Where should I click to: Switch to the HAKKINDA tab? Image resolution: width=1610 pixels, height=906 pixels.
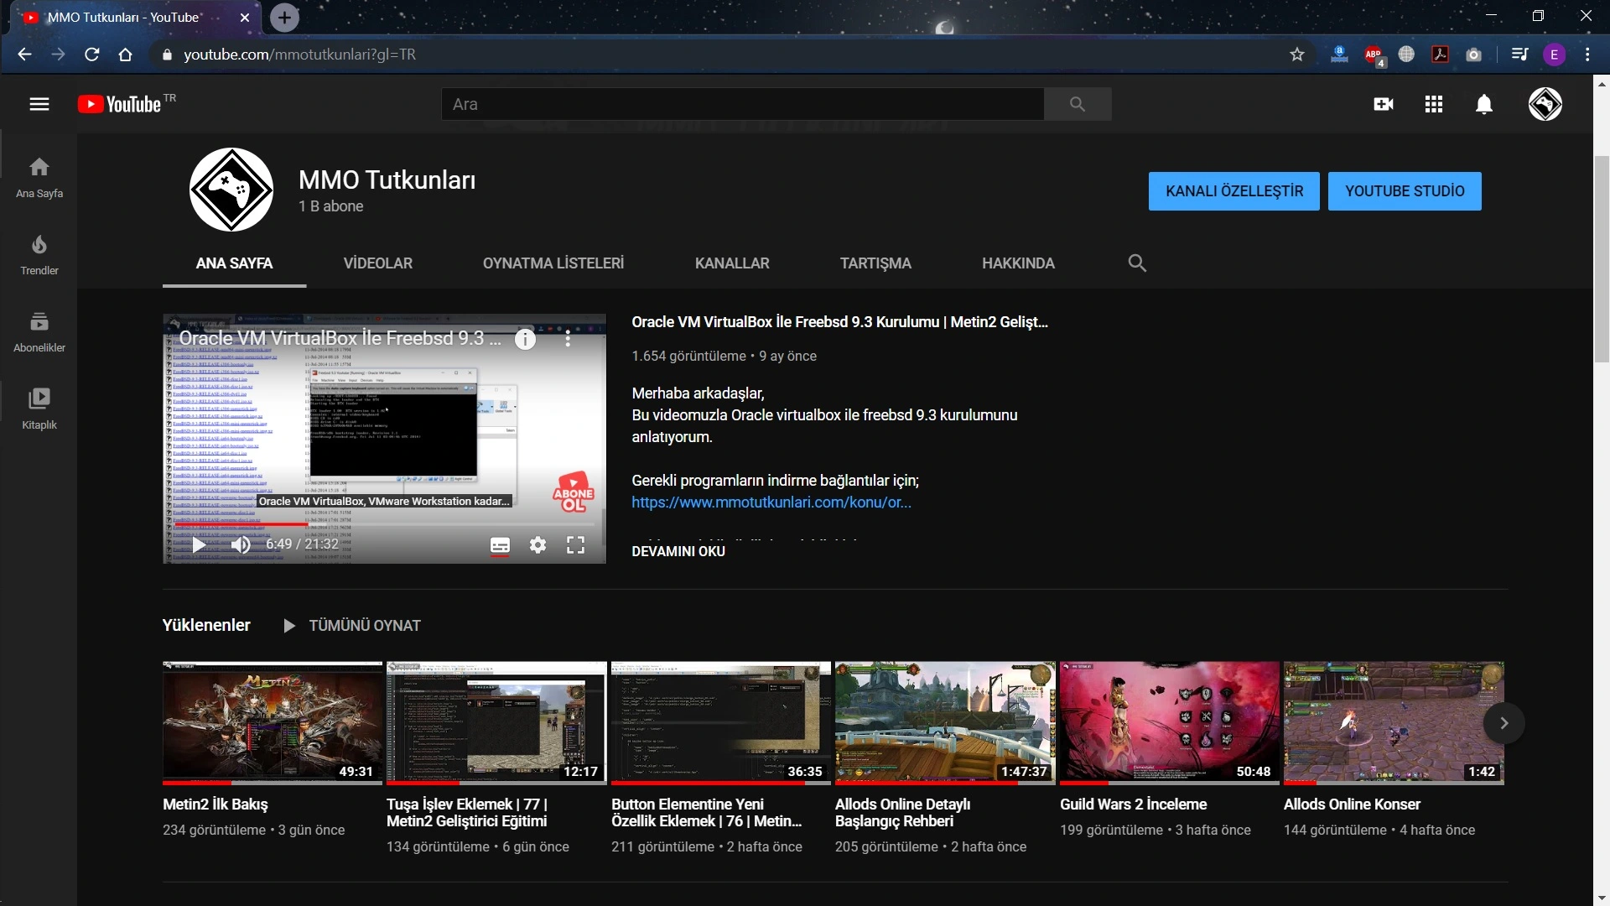(x=1018, y=263)
